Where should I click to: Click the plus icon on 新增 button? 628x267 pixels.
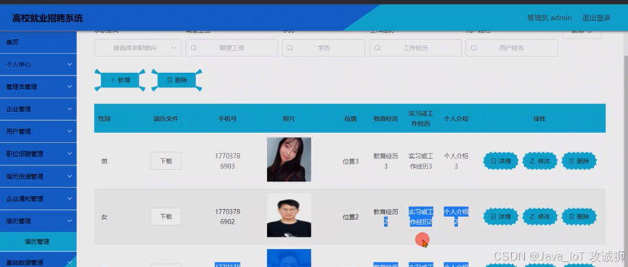(x=113, y=80)
